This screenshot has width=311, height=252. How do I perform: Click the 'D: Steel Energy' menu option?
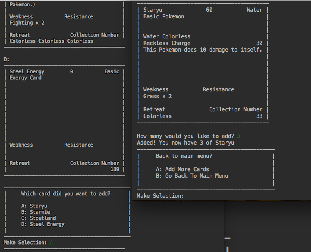point(43,224)
